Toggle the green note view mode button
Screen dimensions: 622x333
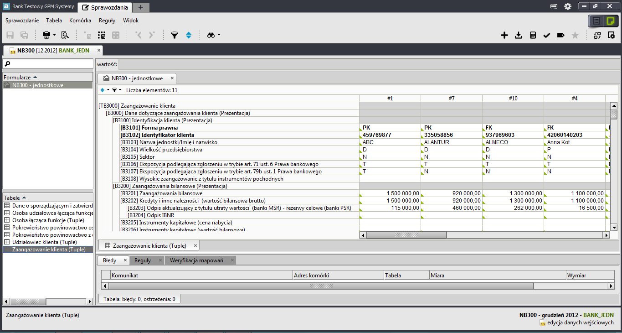[x=610, y=21]
